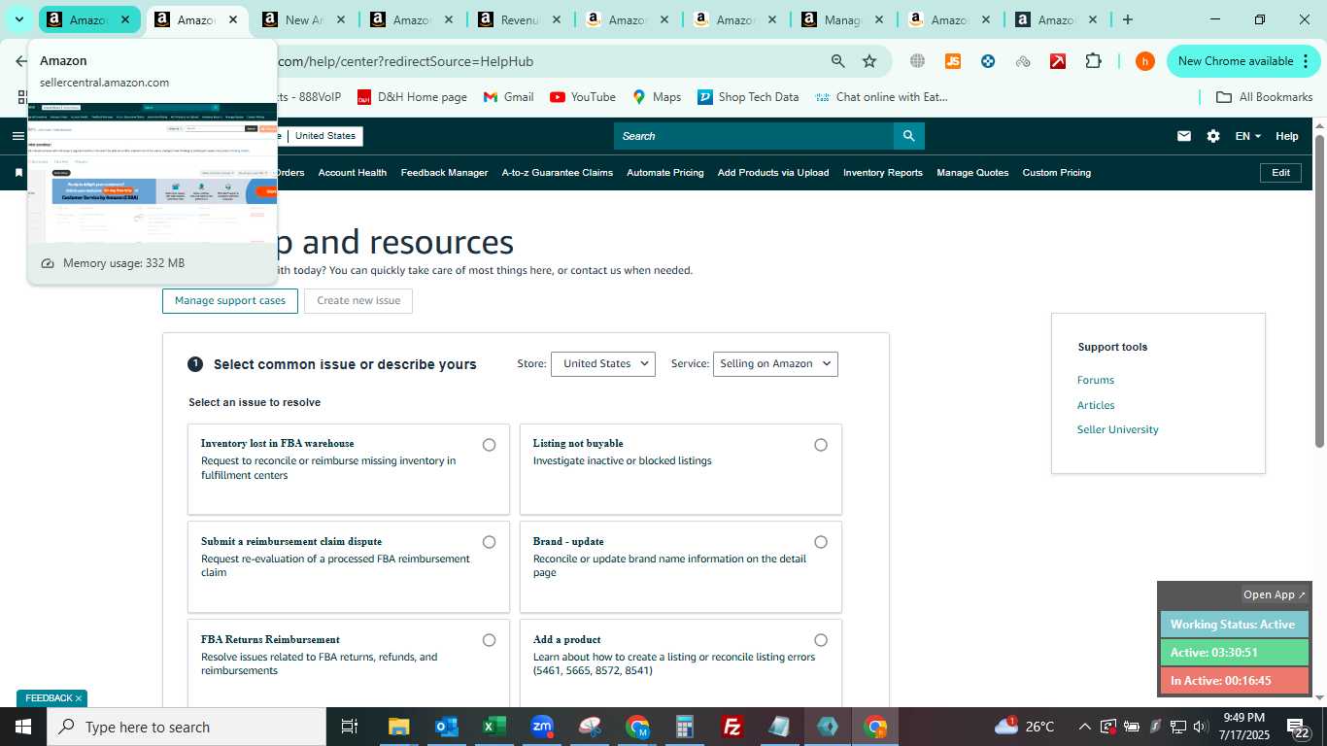Open the Store dropdown showing United States

click(x=603, y=363)
